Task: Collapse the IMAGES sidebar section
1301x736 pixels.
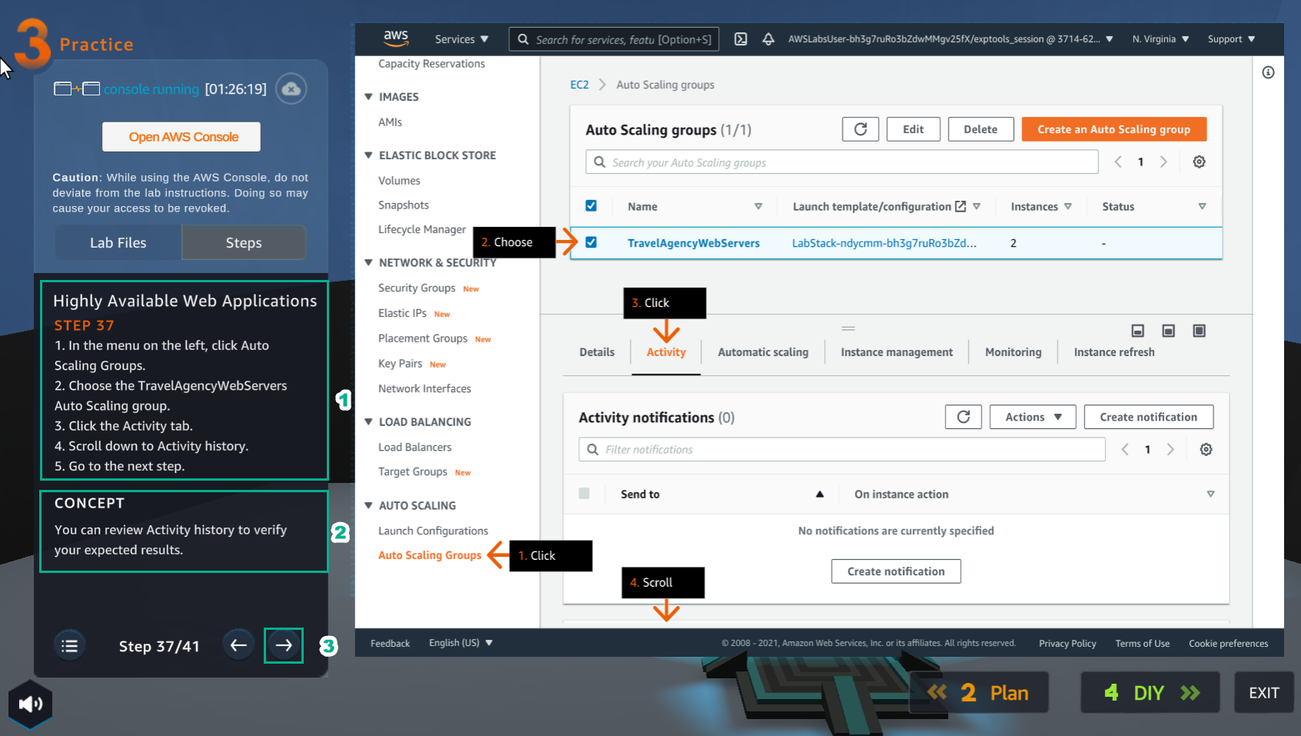Action: (368, 97)
